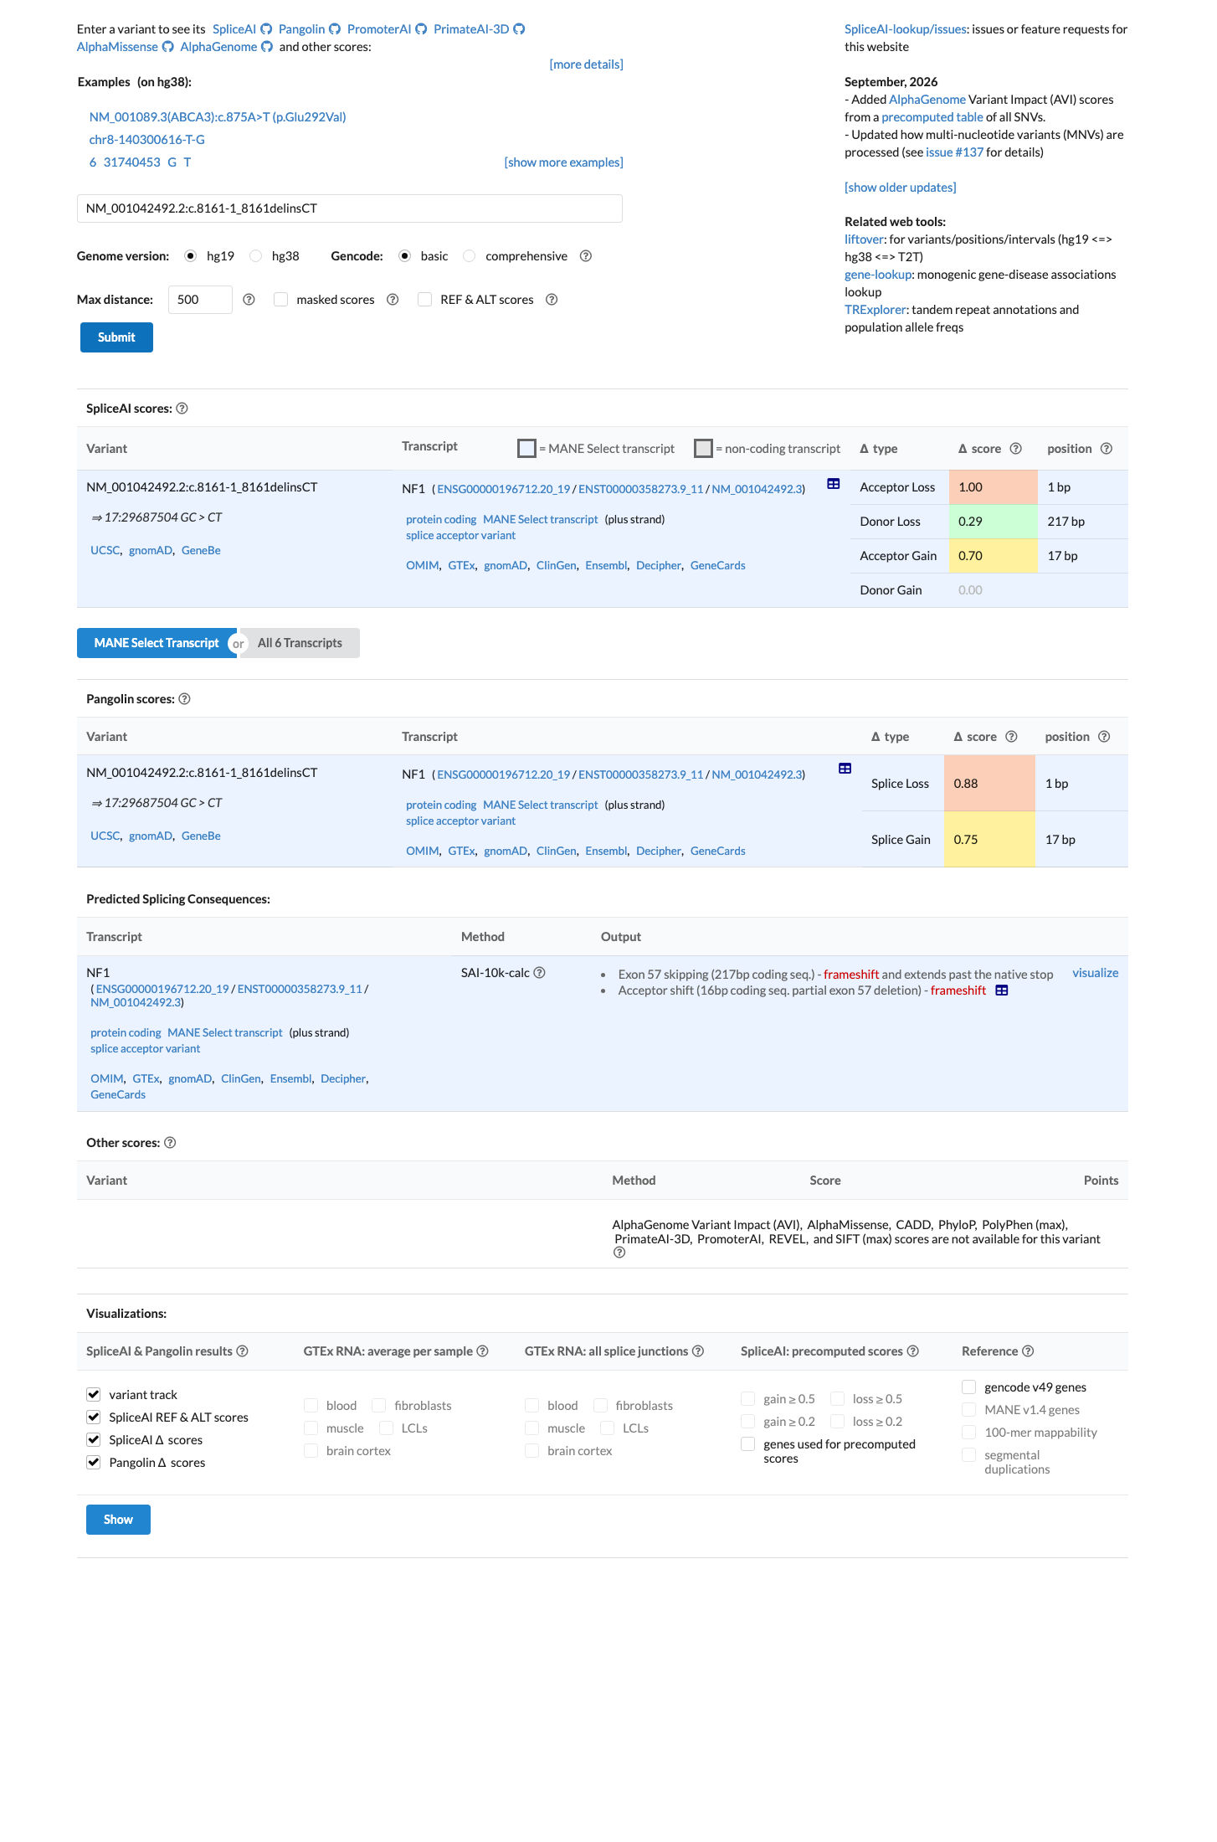The width and height of the screenshot is (1217, 1842).
Task: Open the PromoterAI GitHub icon link
Action: [421, 29]
